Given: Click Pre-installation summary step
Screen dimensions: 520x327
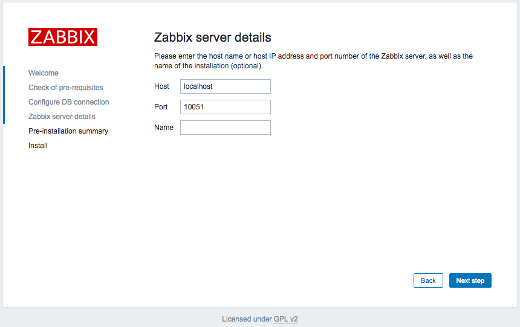Looking at the screenshot, I should click(68, 131).
